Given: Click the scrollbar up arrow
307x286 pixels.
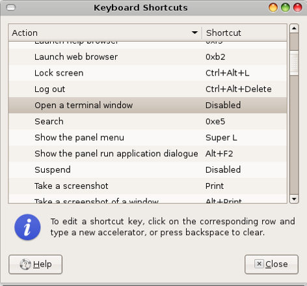Looking at the screenshot, I should click(x=294, y=29).
